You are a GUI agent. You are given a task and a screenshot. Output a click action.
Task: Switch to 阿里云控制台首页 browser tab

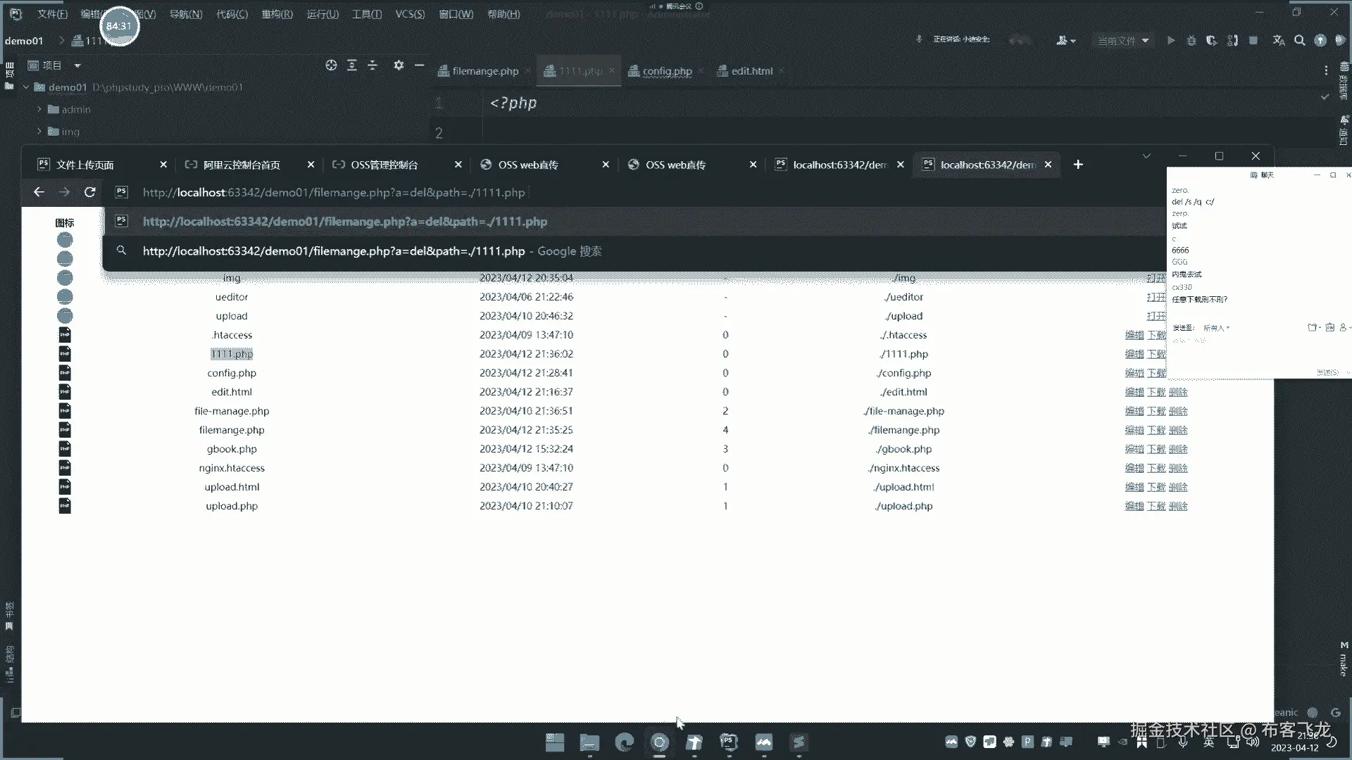coord(242,165)
